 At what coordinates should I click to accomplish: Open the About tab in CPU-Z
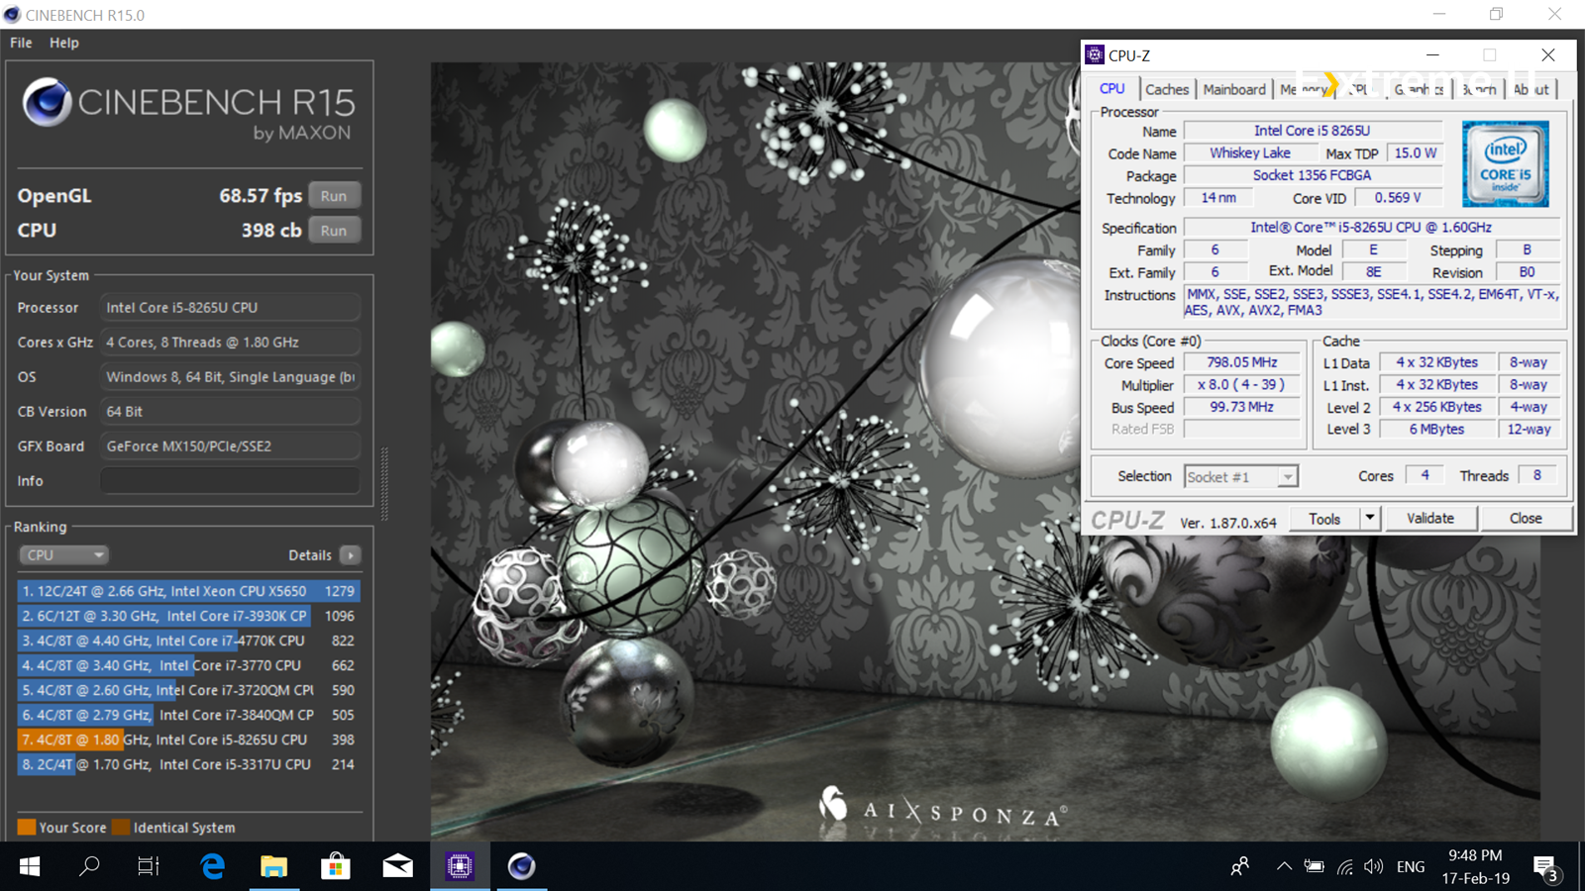1531,89
